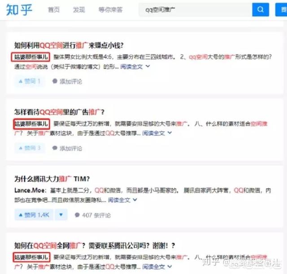
Task: Click author 姑婆那些事儿 under 广告推广 question
Action: click(x=30, y=124)
